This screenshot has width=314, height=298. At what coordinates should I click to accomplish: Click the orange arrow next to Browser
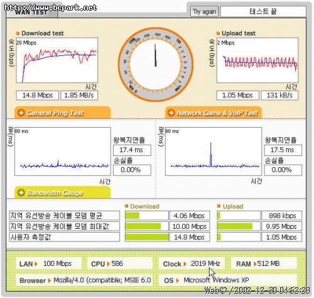click(50, 280)
